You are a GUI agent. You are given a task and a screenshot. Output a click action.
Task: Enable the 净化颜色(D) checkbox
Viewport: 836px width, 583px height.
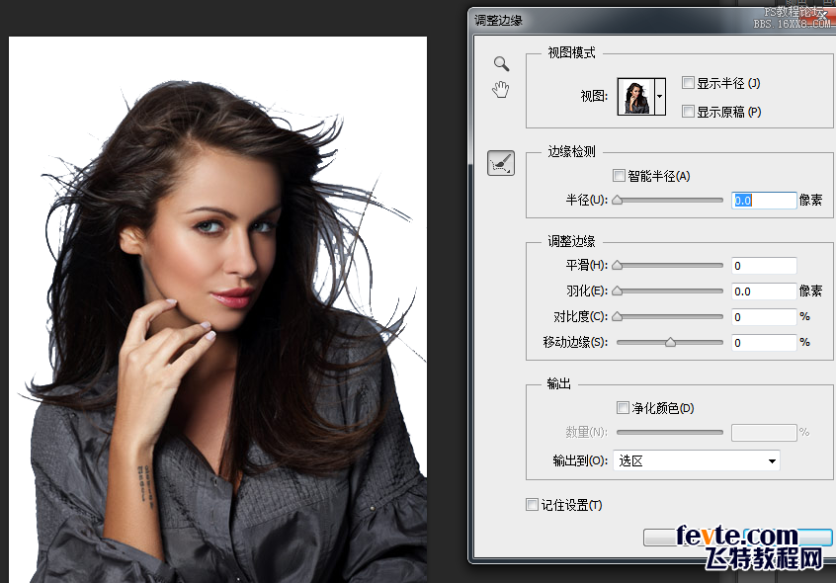(x=623, y=408)
